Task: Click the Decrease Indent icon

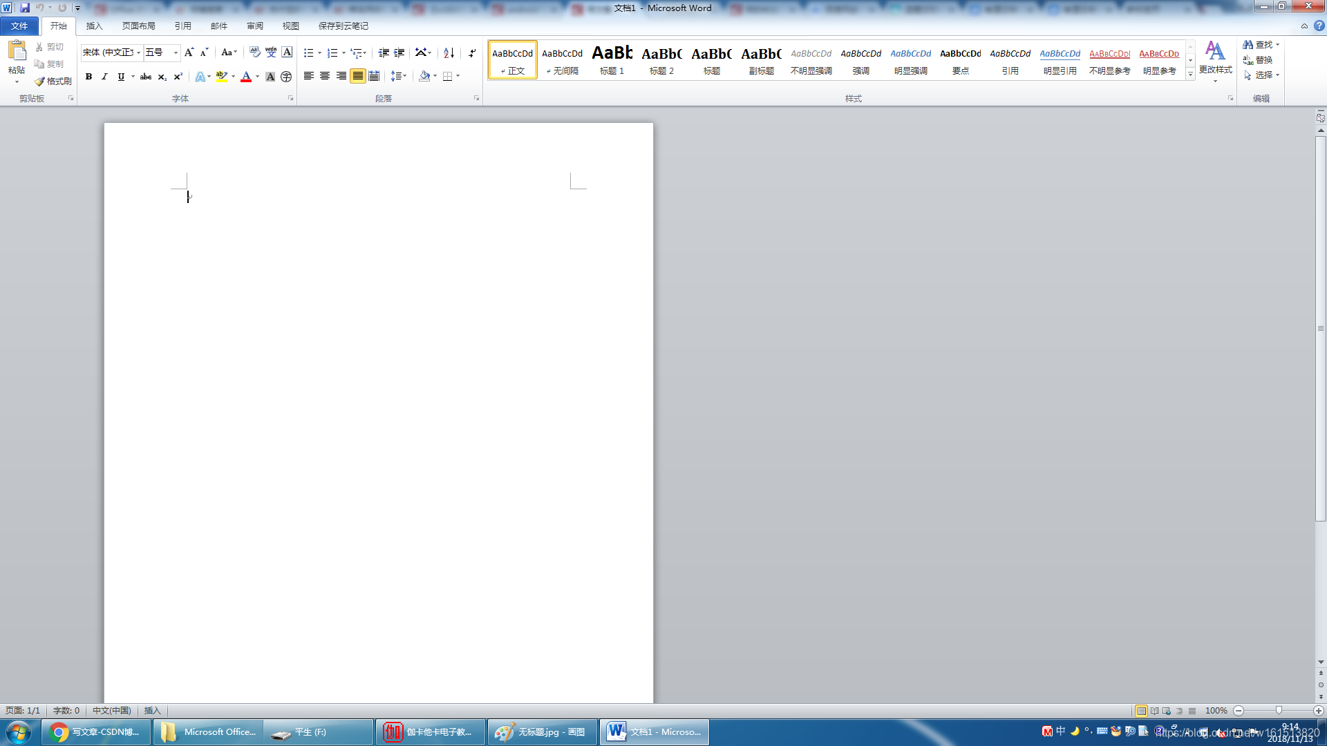Action: [384, 52]
